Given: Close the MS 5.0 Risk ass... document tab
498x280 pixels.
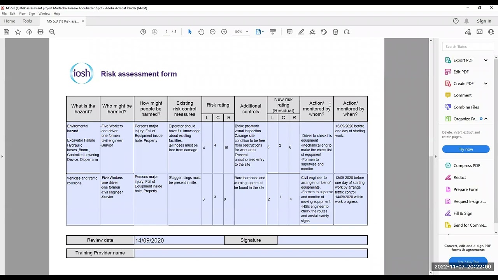Looking at the screenshot, I should click(82, 21).
